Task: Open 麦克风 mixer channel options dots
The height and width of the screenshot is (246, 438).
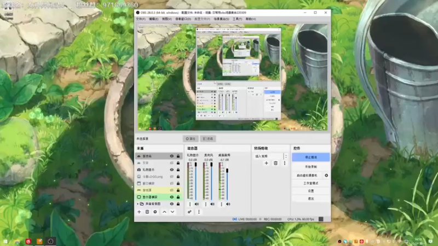Action: click(206, 204)
